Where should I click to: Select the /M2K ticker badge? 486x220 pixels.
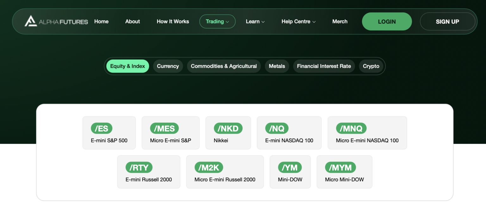[x=209, y=168]
